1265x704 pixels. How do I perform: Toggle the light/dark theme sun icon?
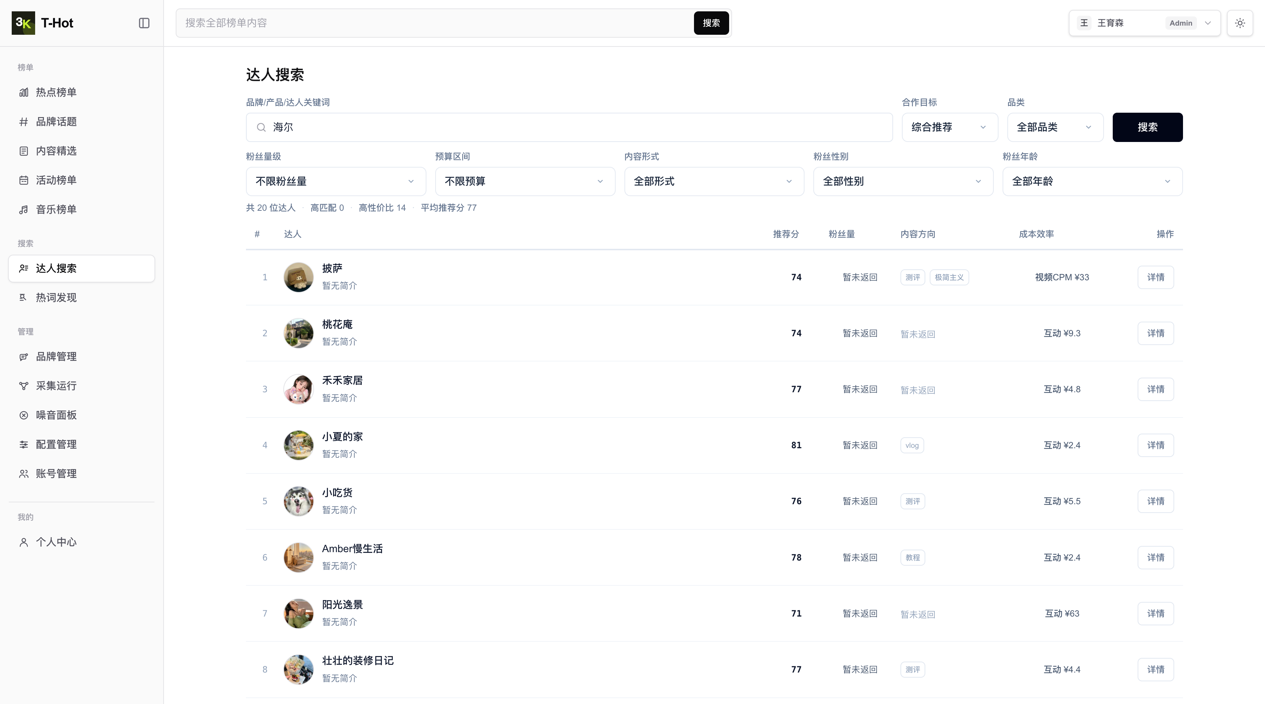1240,23
